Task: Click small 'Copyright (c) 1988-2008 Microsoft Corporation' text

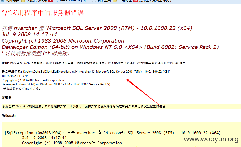Action: click(33, 80)
